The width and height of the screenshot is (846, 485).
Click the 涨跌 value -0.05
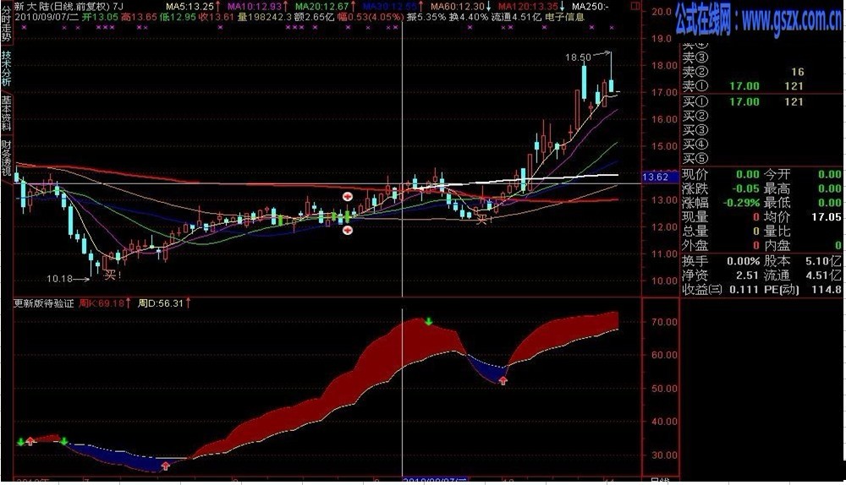(745, 188)
